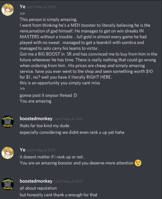162x199 pixels.
Task: Click boostedmonkey's avatar on the first reply
Action: click(x=8, y=122)
